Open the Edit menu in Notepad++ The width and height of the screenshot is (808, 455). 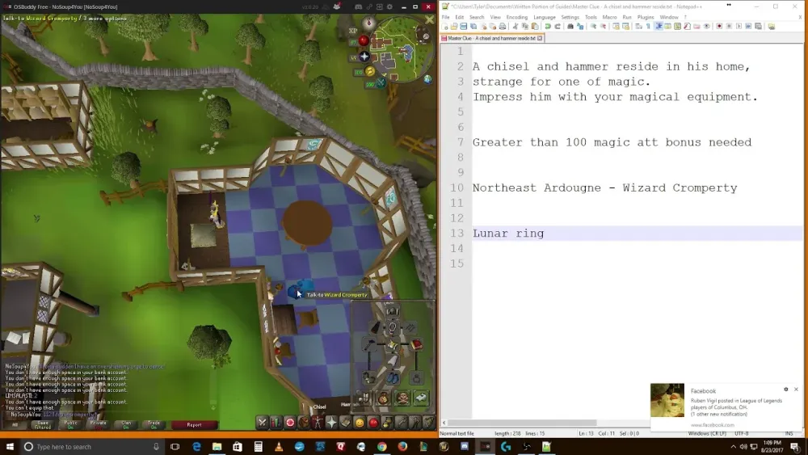coord(459,17)
